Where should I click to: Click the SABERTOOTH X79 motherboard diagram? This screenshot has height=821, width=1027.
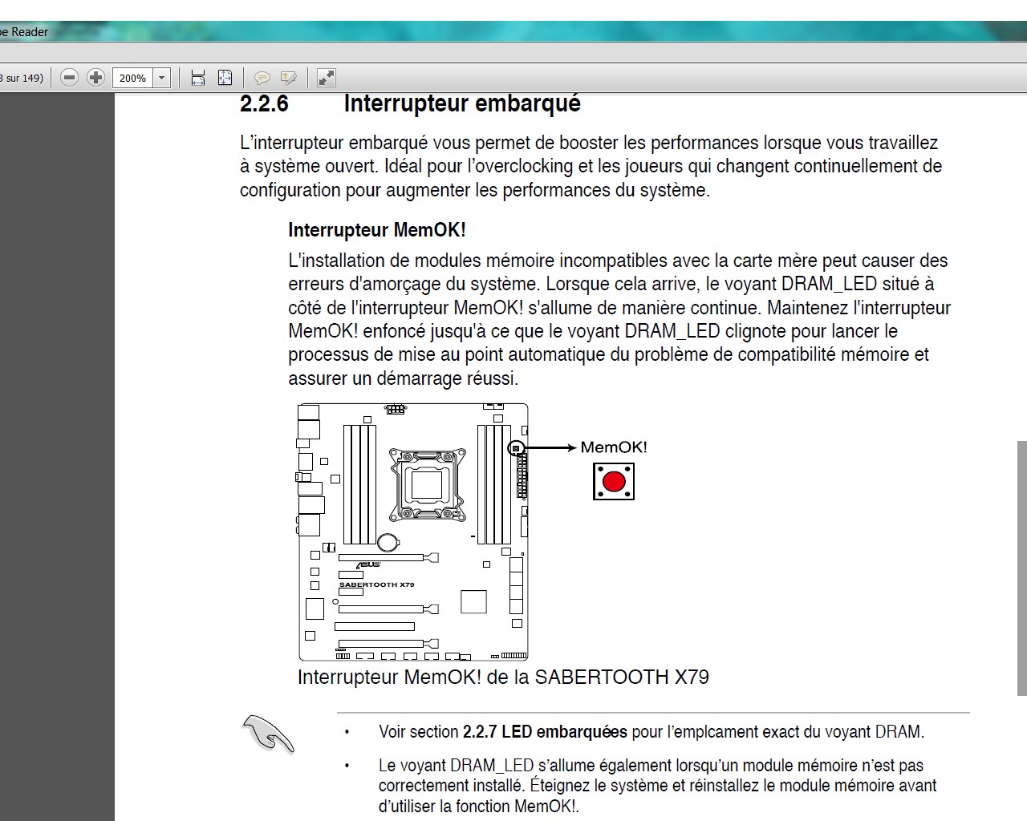(413, 532)
